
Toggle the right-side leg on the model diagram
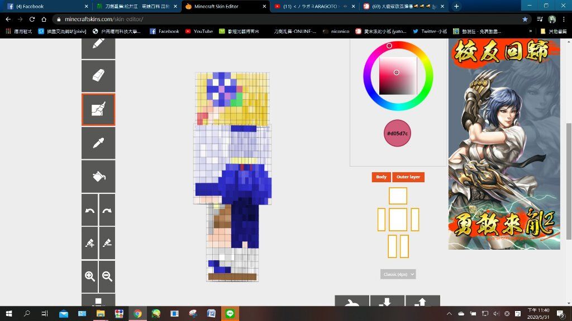[404, 246]
